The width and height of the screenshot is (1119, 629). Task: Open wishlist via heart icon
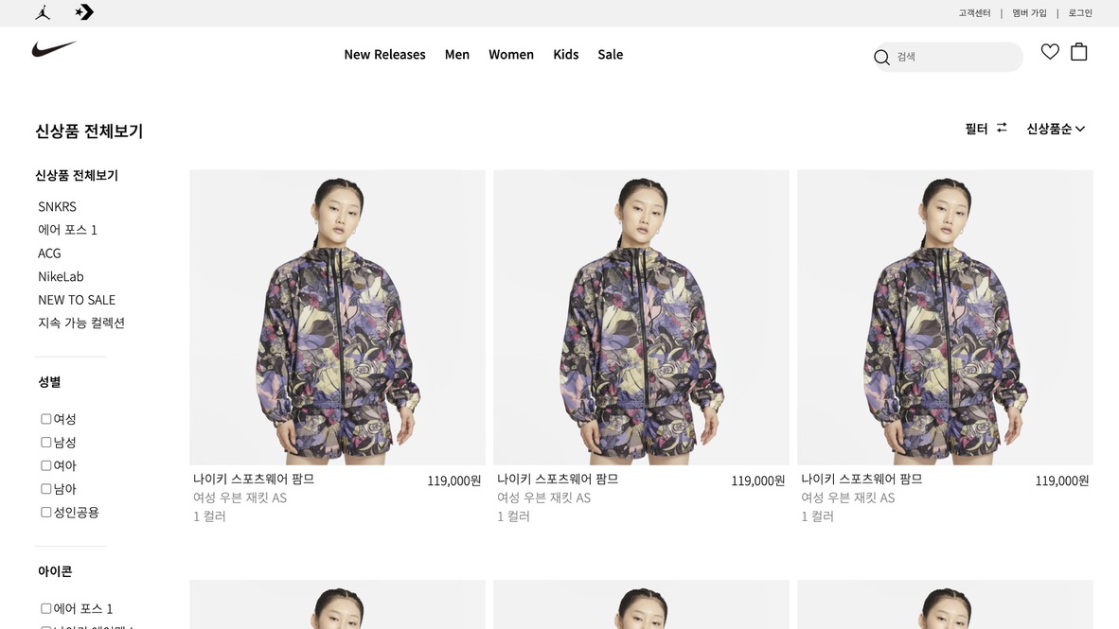click(x=1050, y=51)
